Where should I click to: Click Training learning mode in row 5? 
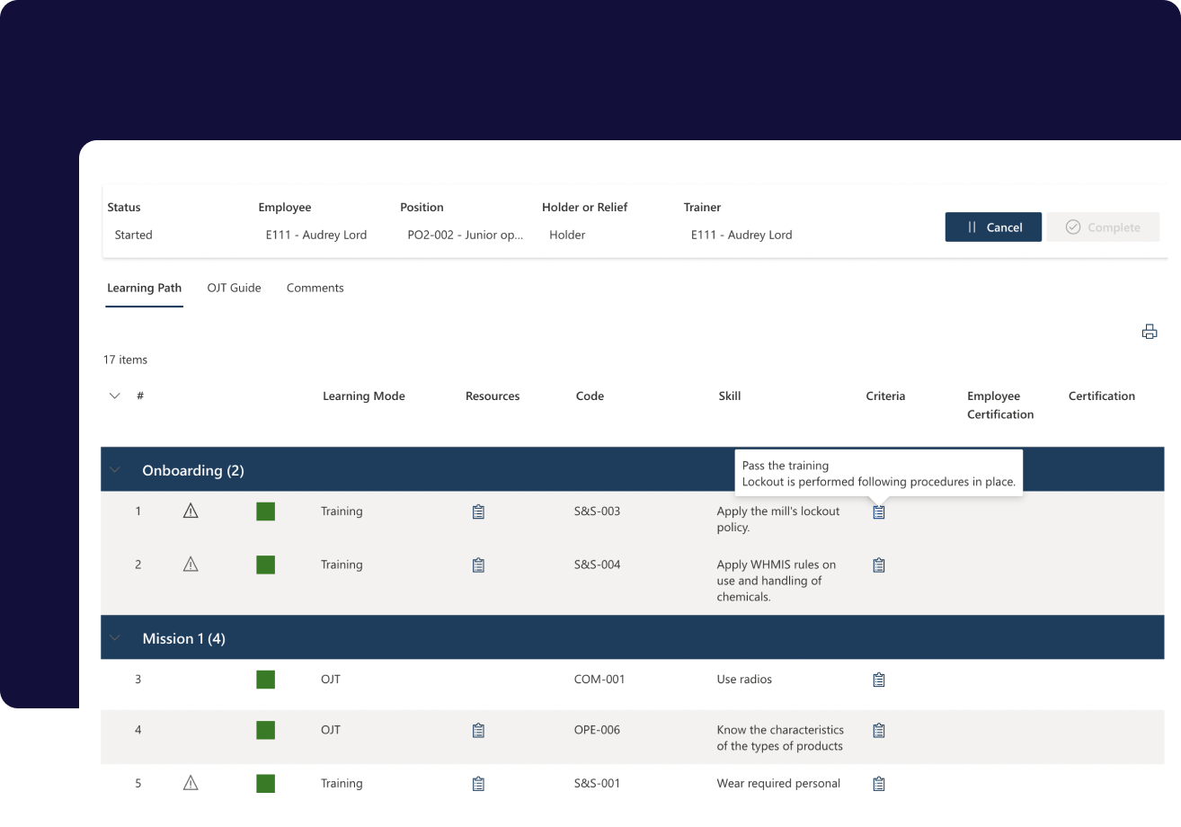[342, 783]
